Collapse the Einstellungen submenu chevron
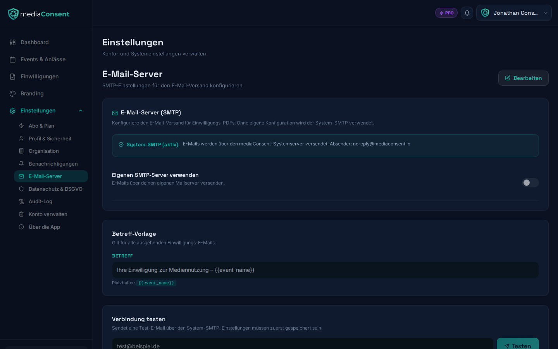The width and height of the screenshot is (558, 349). [81, 111]
